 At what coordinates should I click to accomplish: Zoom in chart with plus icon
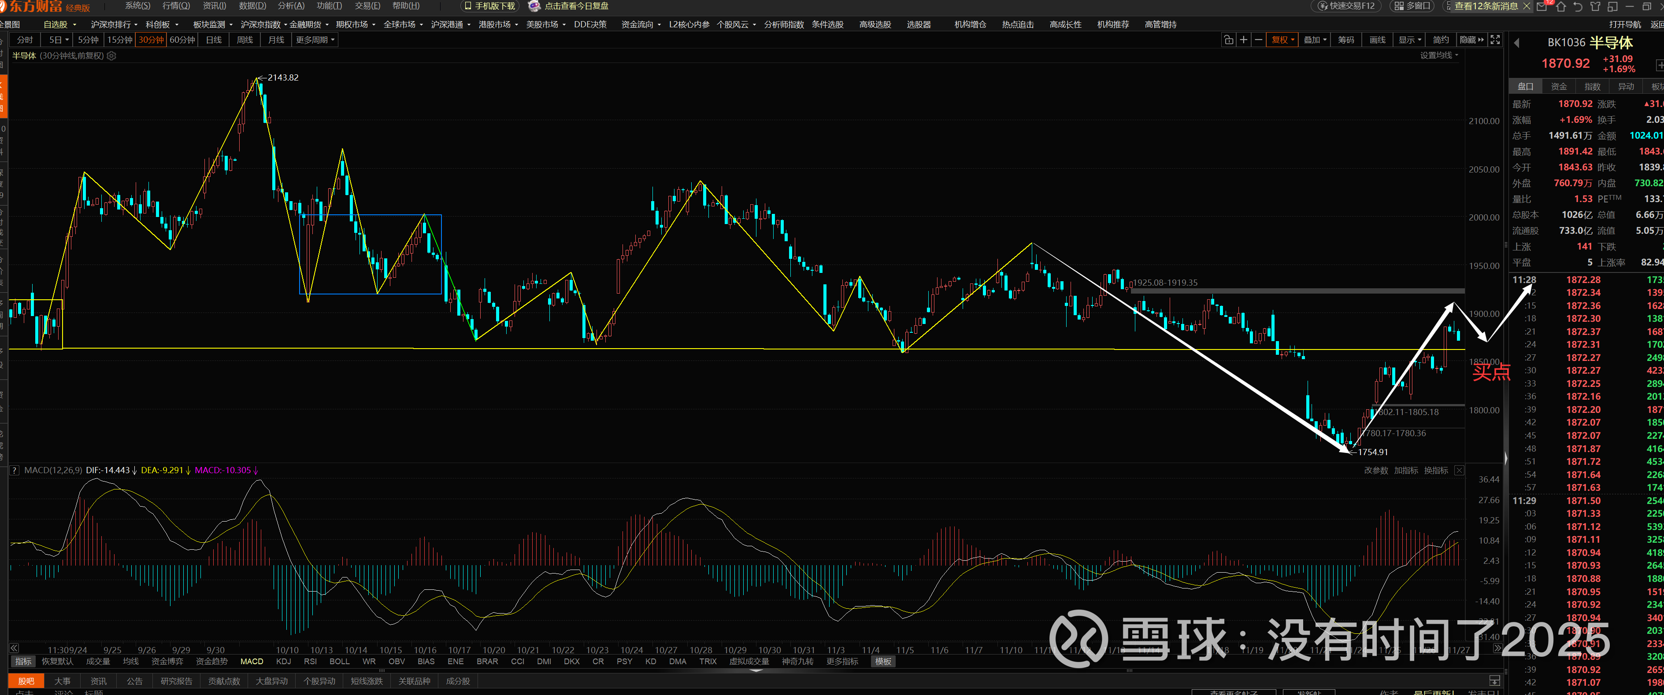(x=1243, y=40)
